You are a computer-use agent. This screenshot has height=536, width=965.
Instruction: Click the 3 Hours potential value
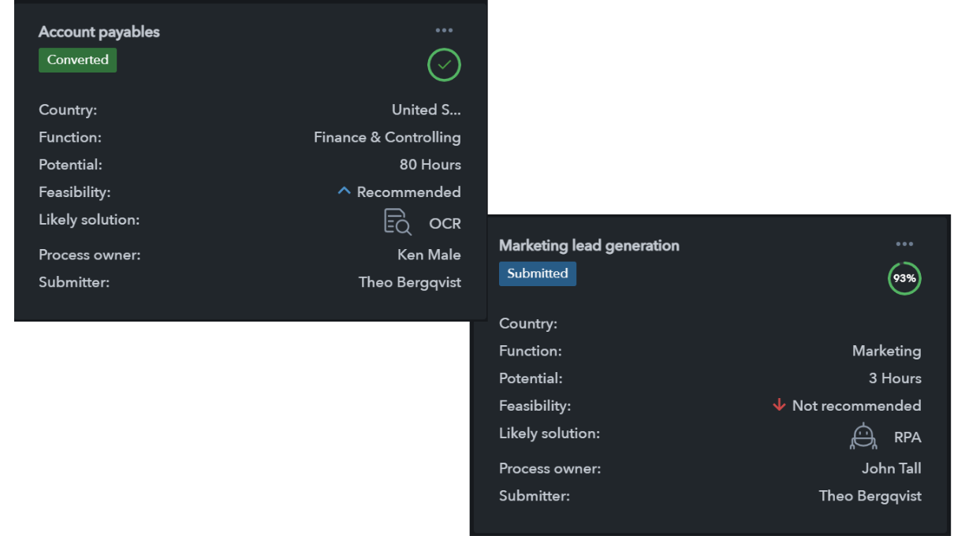[x=895, y=378]
